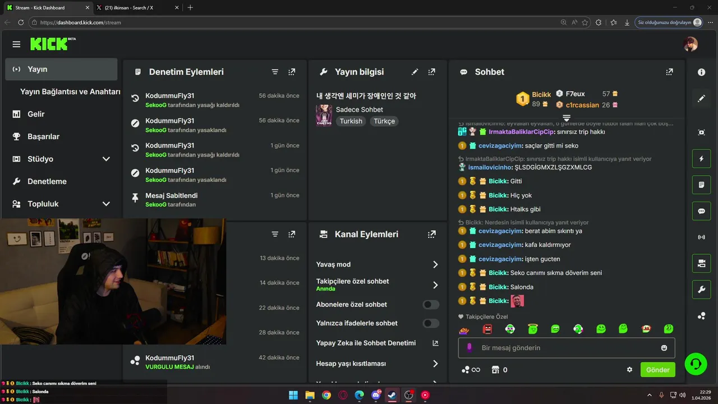Open filter options in Denetim Eylemleri panel
The image size is (718, 404).
[275, 72]
